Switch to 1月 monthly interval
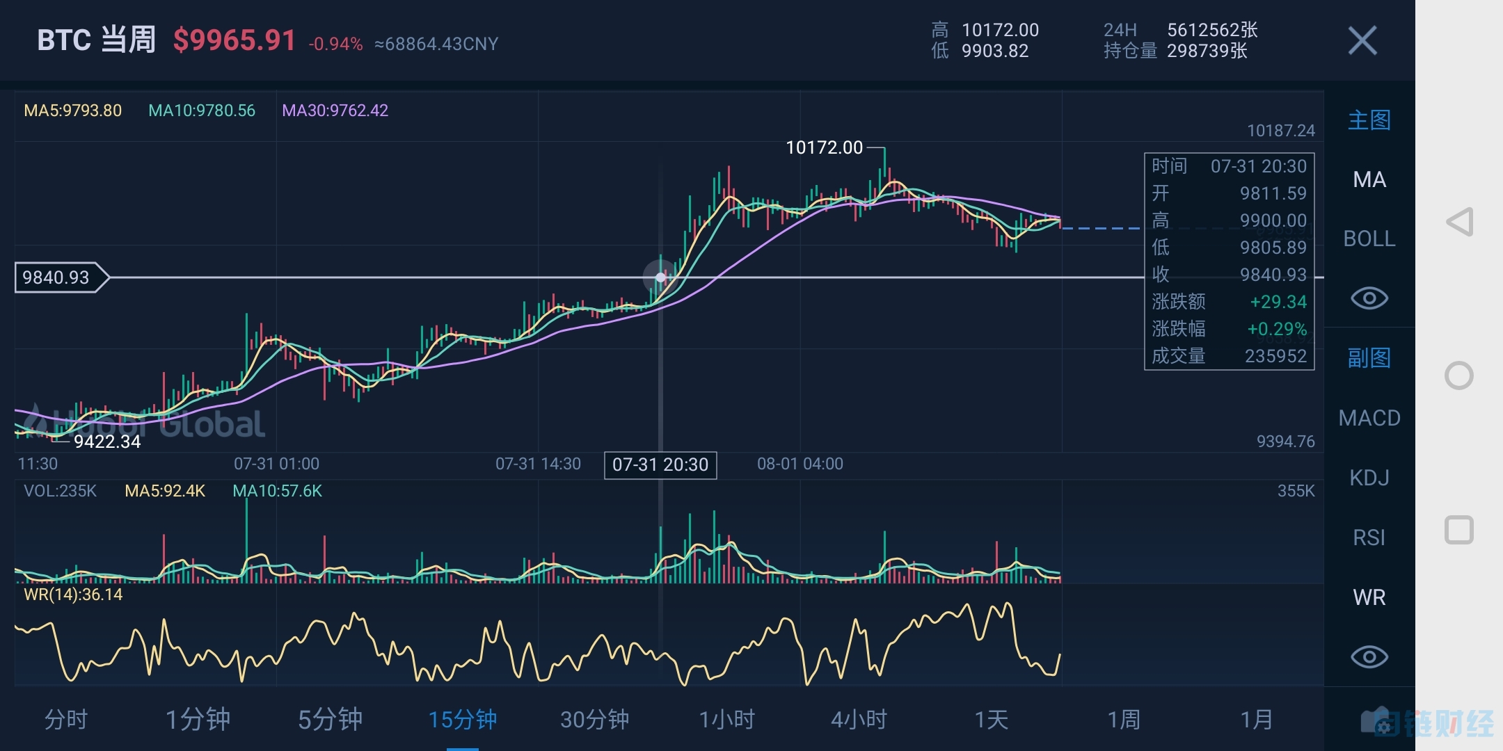1503x751 pixels. pyautogui.click(x=1256, y=720)
